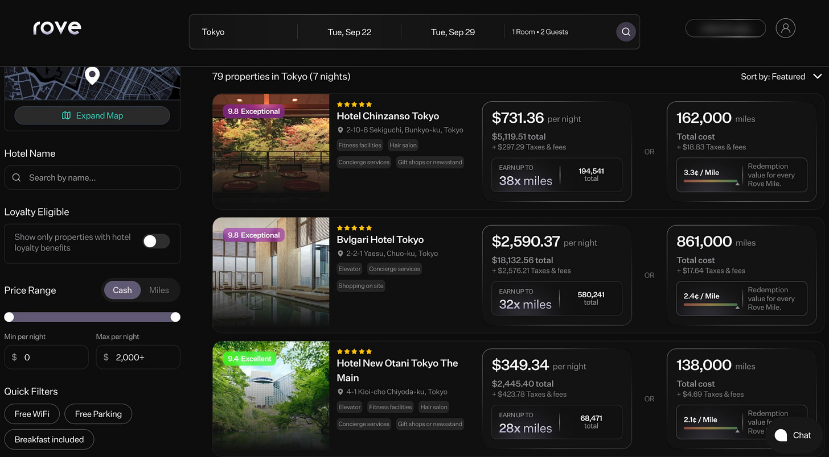Click the map location pin

(92, 76)
